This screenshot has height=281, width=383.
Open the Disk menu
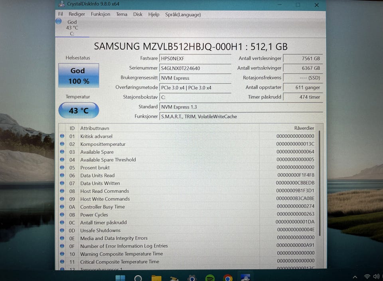(x=138, y=14)
